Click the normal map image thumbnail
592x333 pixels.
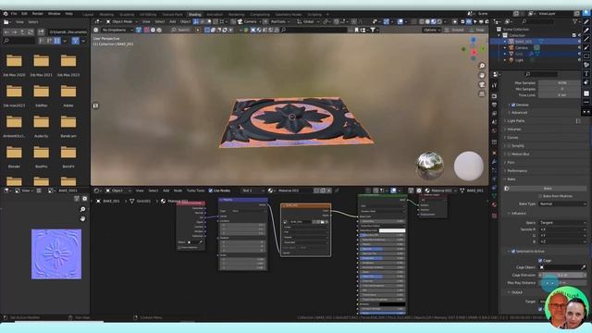(56, 254)
